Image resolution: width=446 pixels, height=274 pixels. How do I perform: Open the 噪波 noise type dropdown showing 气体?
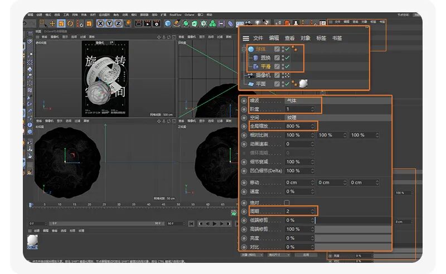click(x=303, y=100)
